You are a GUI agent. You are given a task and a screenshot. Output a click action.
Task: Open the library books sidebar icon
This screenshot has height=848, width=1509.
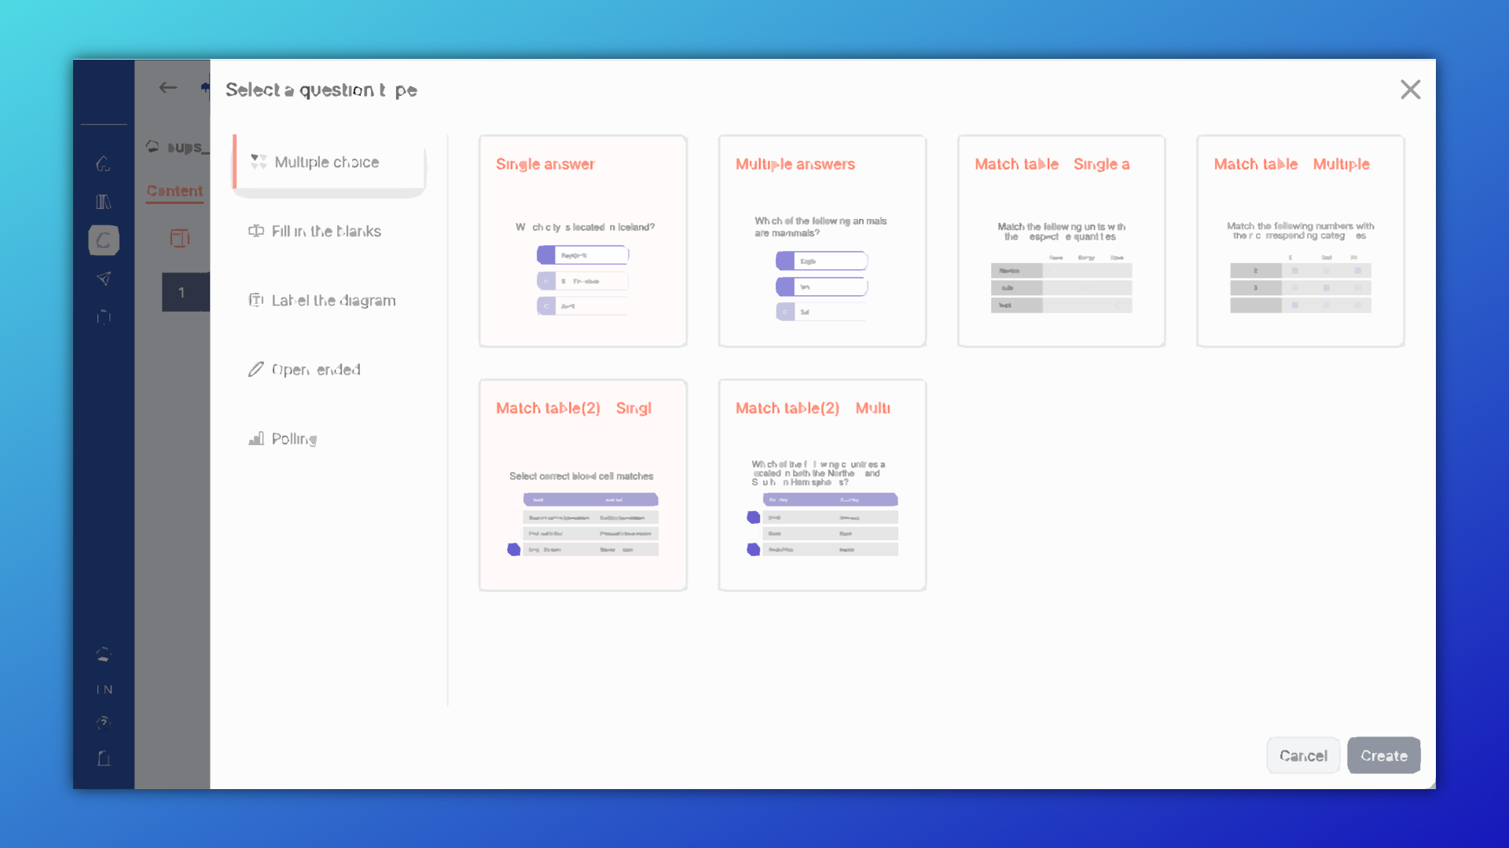coord(104,202)
